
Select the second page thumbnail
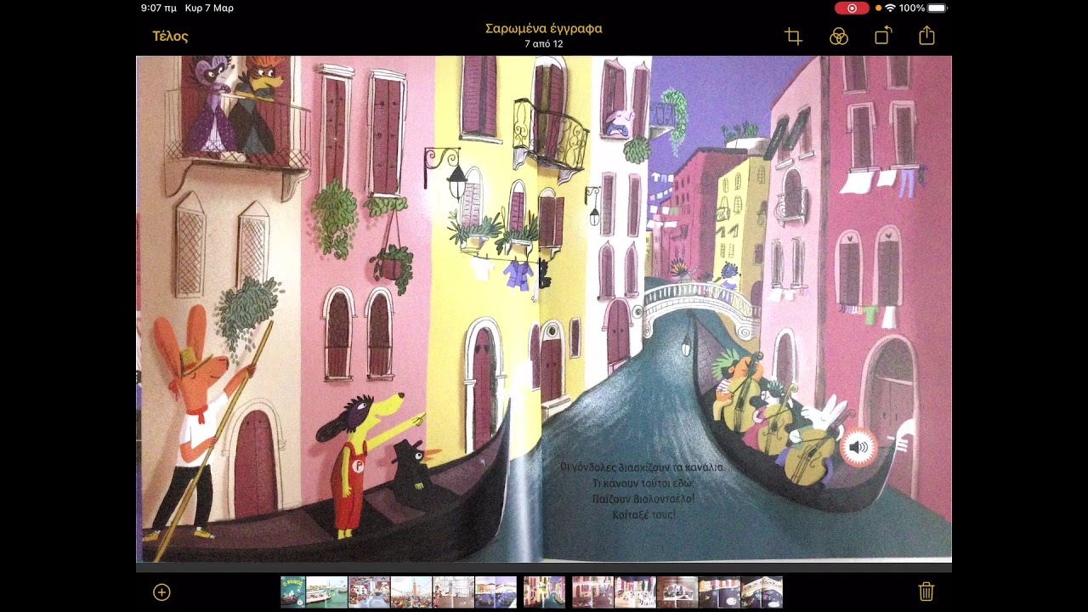click(326, 592)
